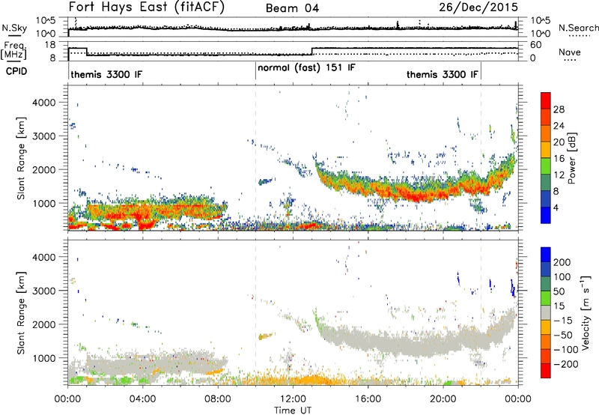
Task: Click the 'N.Sky' legend label
Action: coord(14,28)
